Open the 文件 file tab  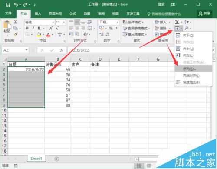(8, 13)
